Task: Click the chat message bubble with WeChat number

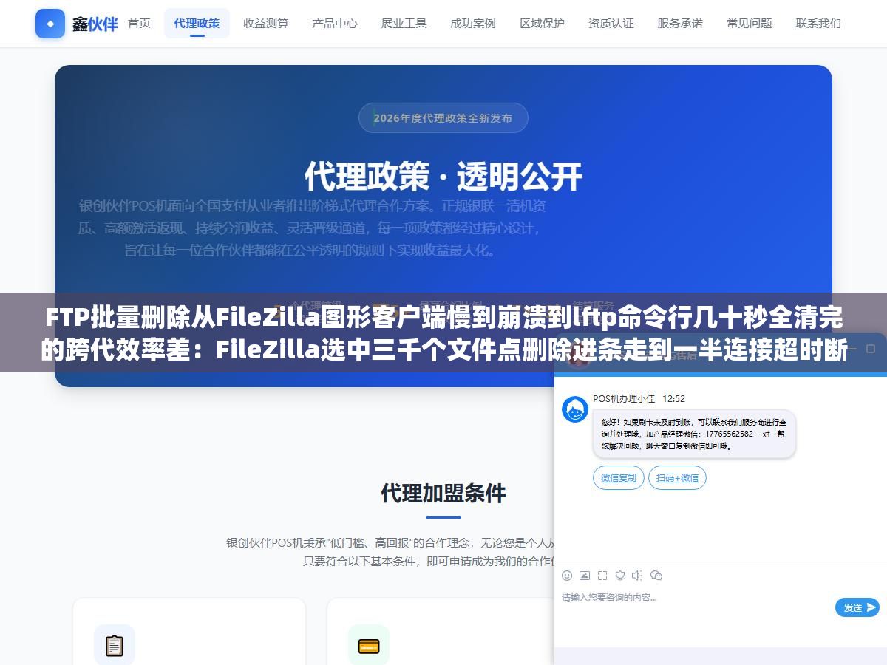Action: (x=694, y=434)
